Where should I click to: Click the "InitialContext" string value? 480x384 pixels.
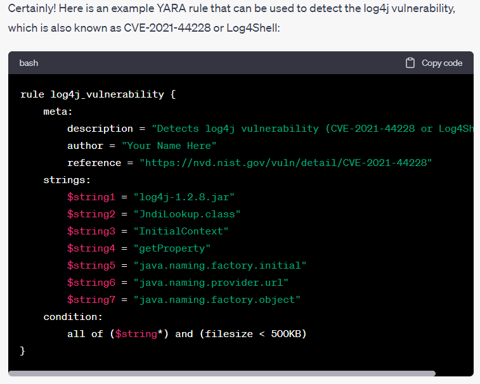(181, 231)
